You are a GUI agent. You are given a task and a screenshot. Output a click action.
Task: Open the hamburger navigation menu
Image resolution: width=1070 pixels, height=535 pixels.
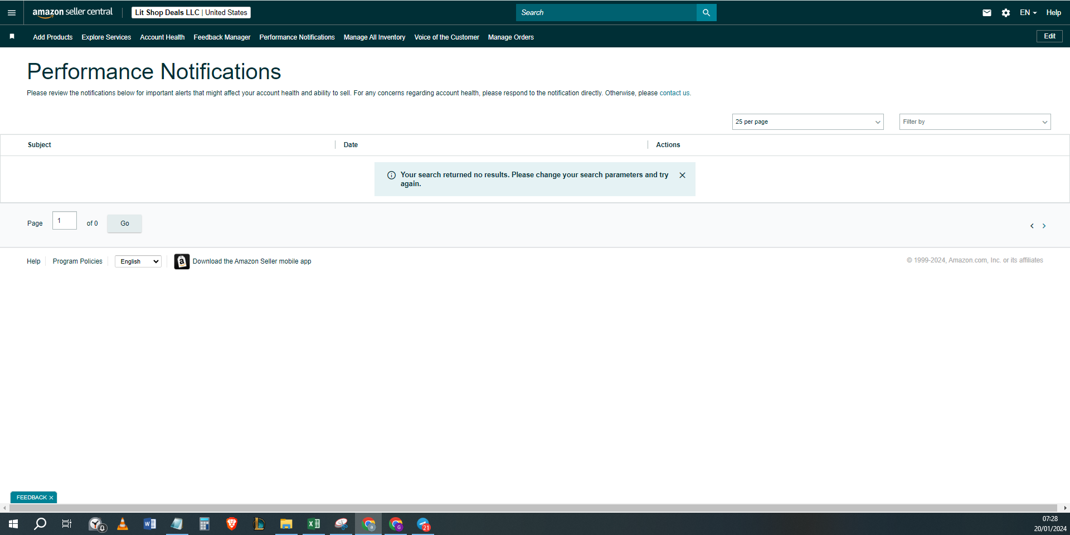[12, 12]
